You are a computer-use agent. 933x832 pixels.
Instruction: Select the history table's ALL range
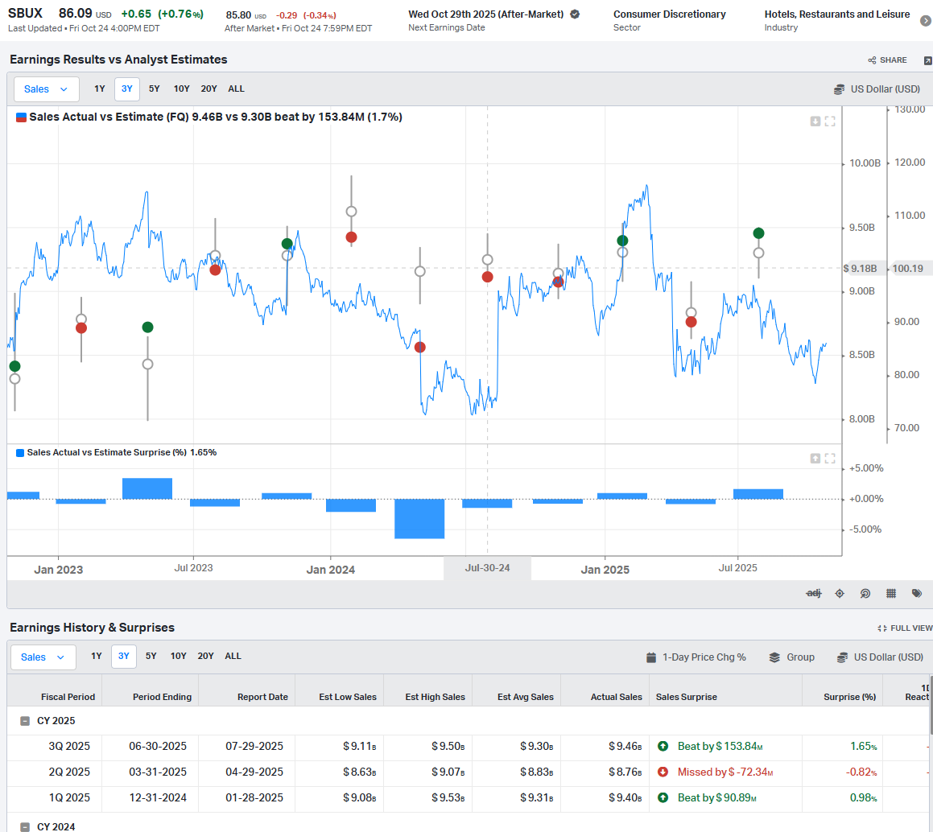(x=233, y=656)
